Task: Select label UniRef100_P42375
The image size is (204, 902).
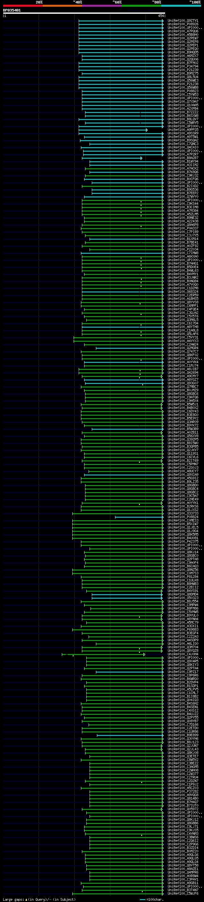Action: point(183,542)
